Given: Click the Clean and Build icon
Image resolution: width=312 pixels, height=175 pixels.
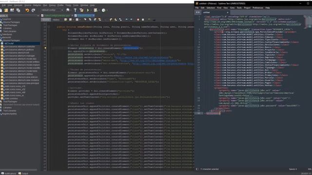Looking at the screenshot, I should [81, 10].
